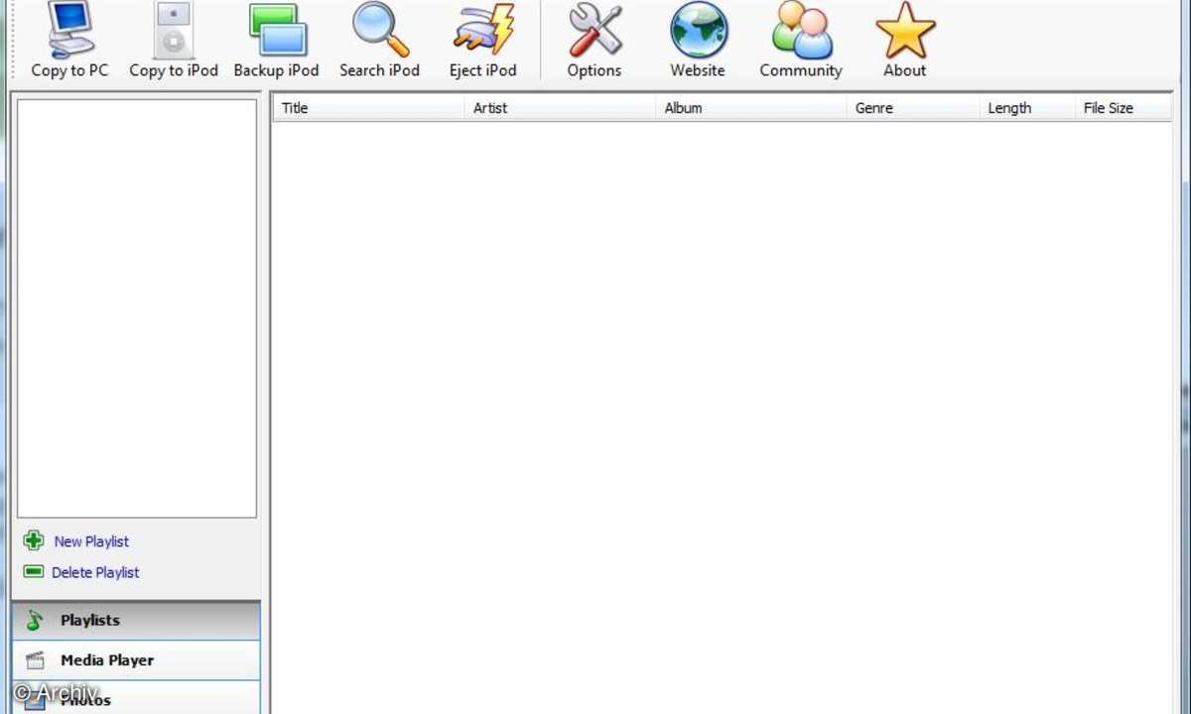Create a New Playlist via link
This screenshot has height=714, width=1191.
click(x=91, y=541)
